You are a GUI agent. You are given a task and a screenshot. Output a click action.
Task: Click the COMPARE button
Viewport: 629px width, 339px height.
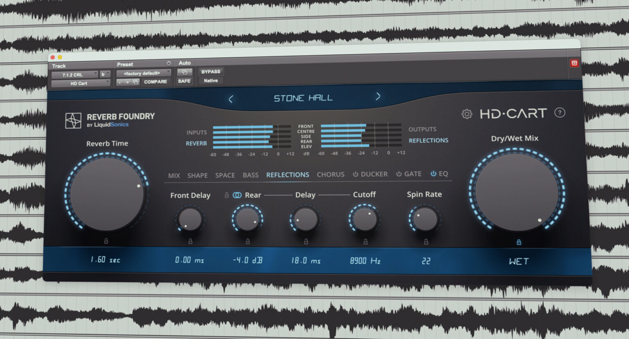point(155,82)
